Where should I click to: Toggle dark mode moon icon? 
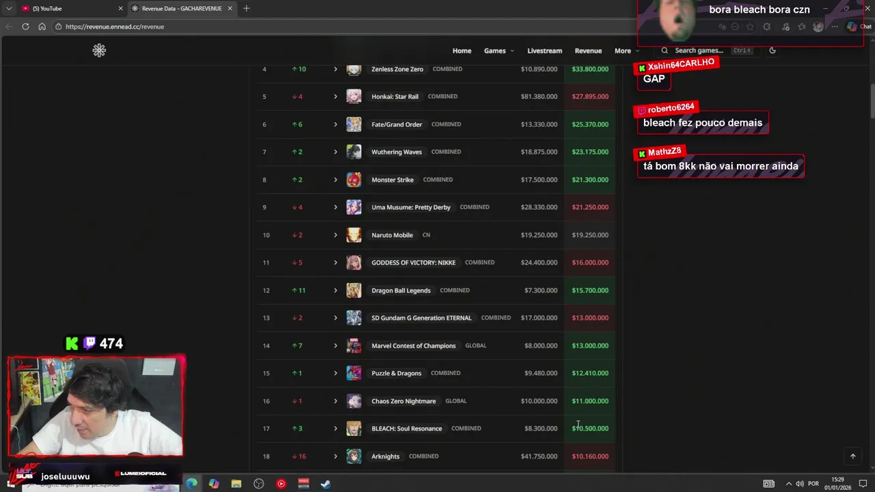(x=772, y=51)
